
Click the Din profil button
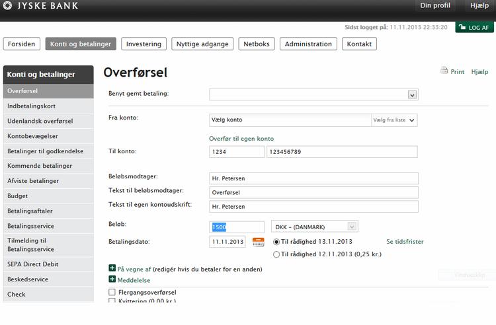(x=435, y=6)
